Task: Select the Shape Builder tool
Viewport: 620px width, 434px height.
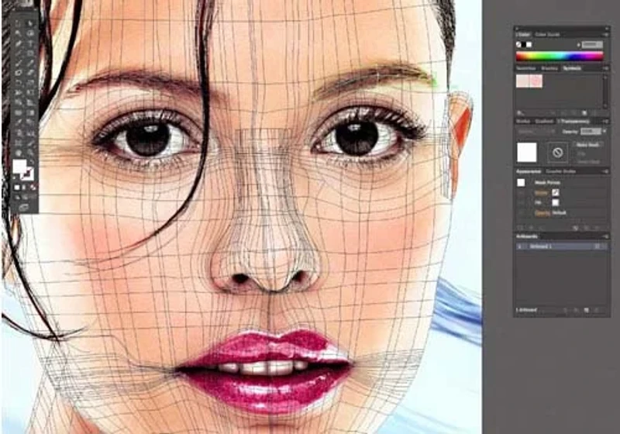Action: click(x=18, y=102)
